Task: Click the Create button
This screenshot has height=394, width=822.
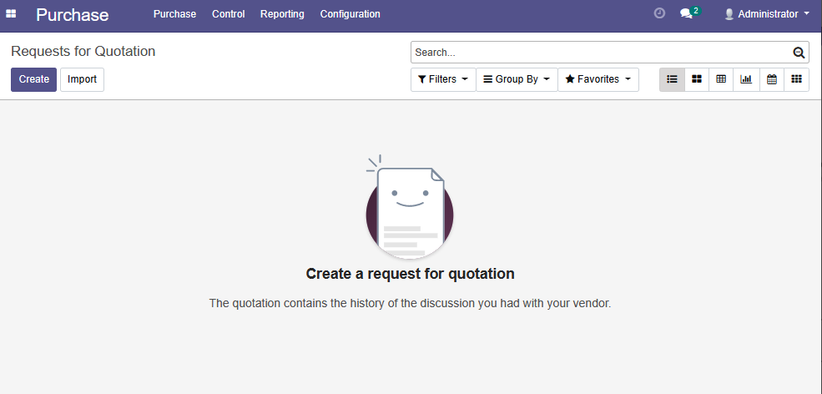Action: [33, 80]
